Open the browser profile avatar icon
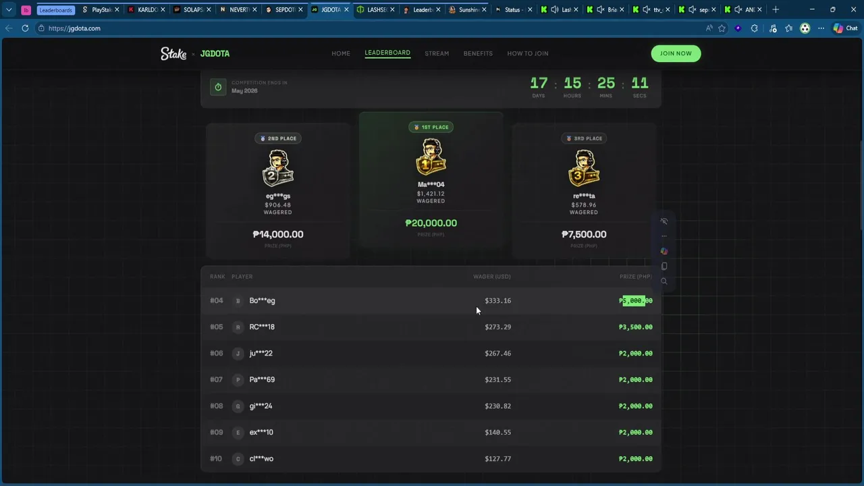 tap(805, 28)
